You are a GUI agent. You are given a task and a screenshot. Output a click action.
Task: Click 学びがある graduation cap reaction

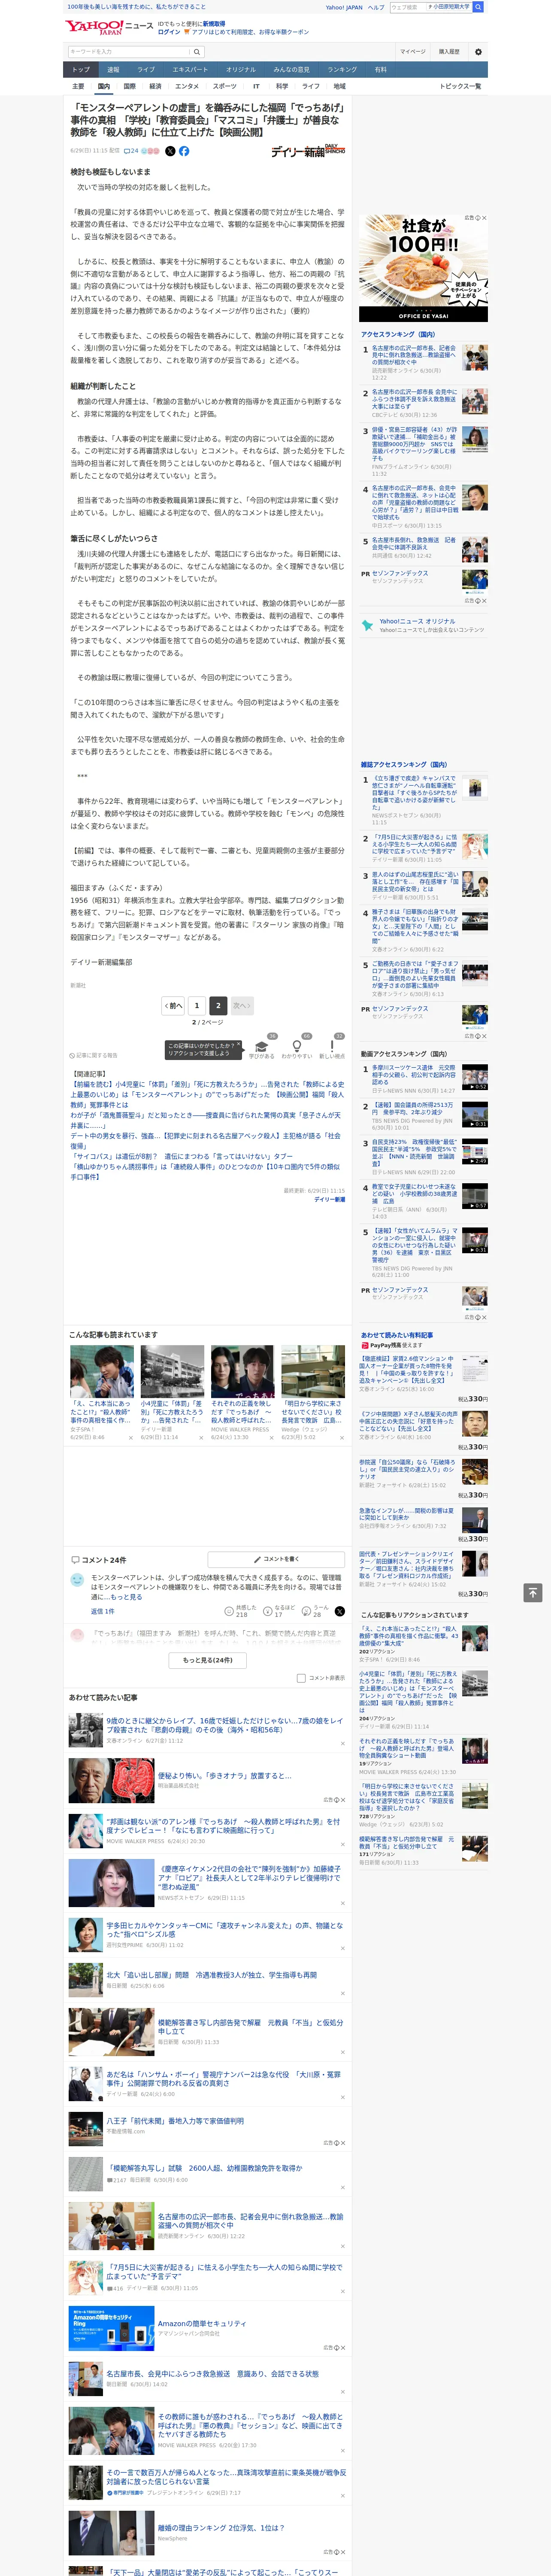(x=262, y=1048)
